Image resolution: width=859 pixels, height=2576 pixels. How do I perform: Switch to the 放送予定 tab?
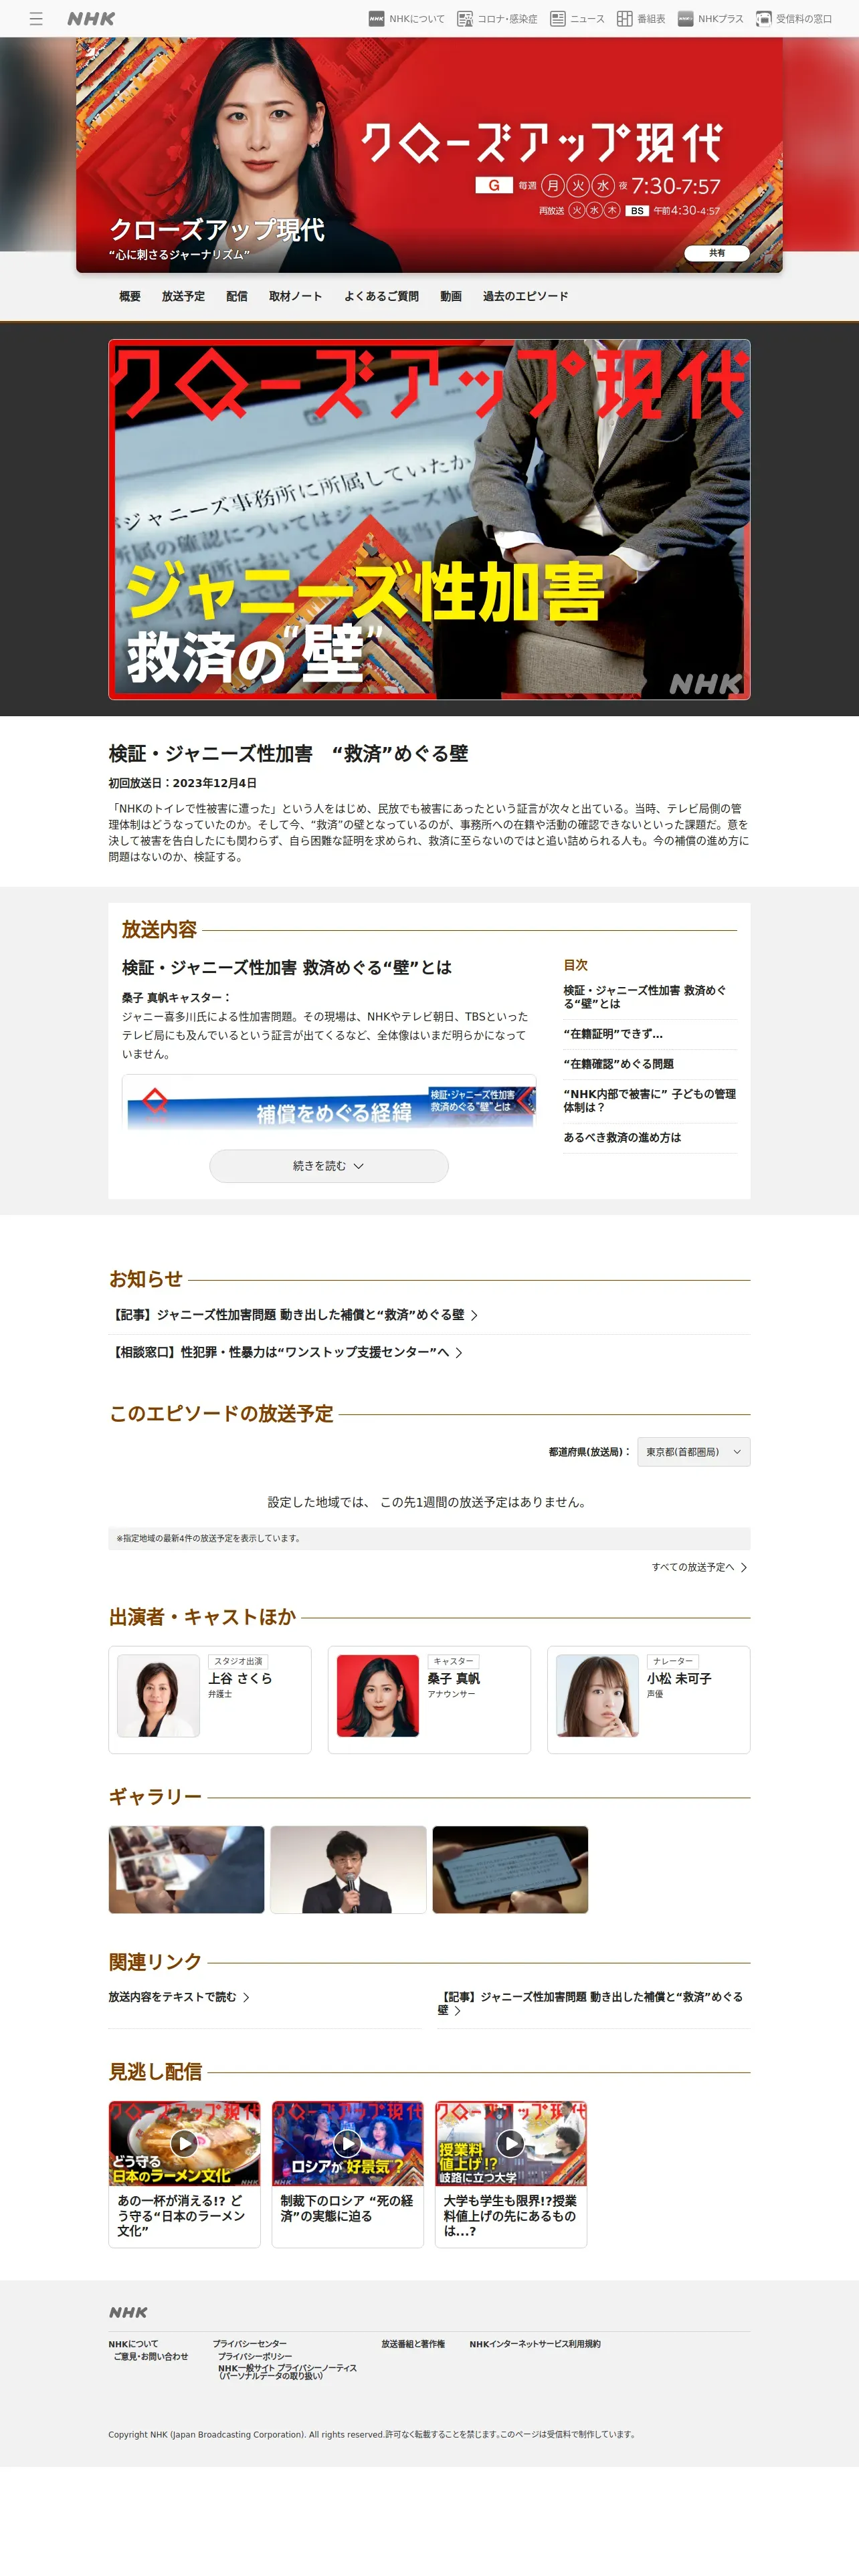[183, 297]
